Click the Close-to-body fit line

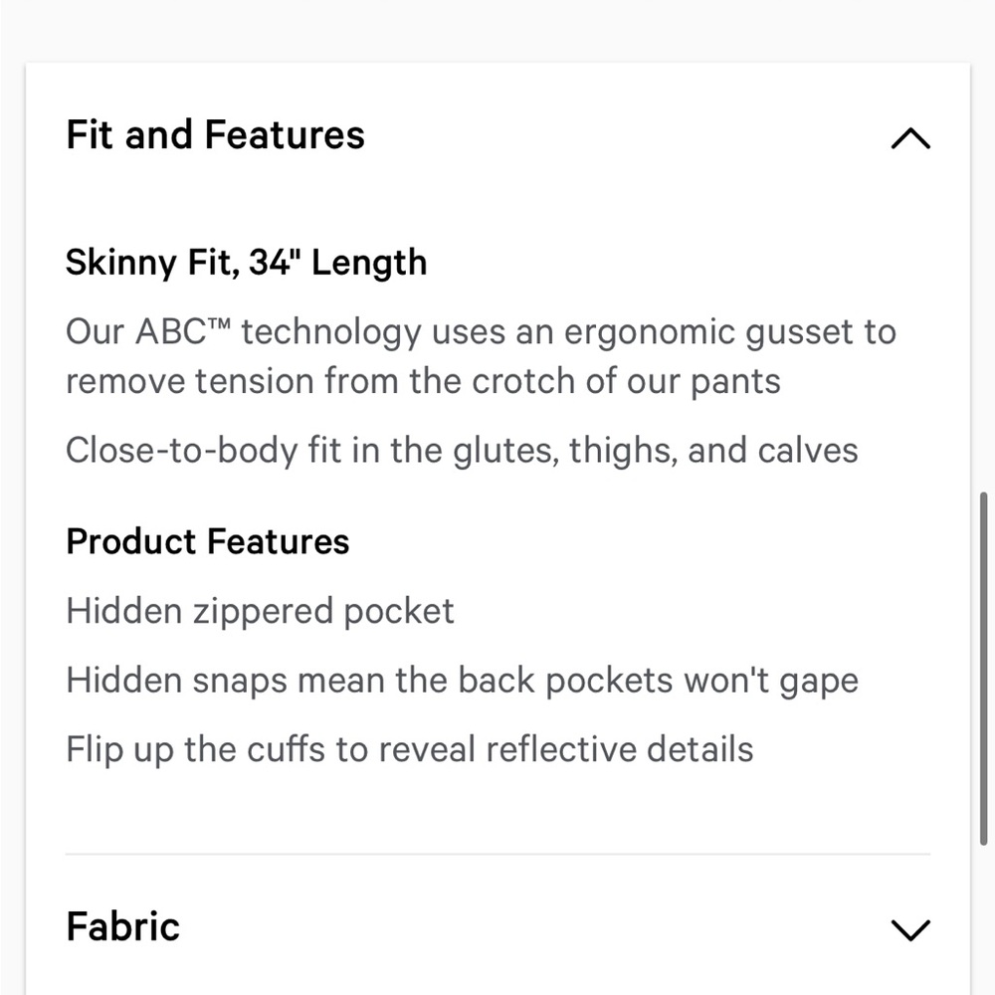coord(462,450)
